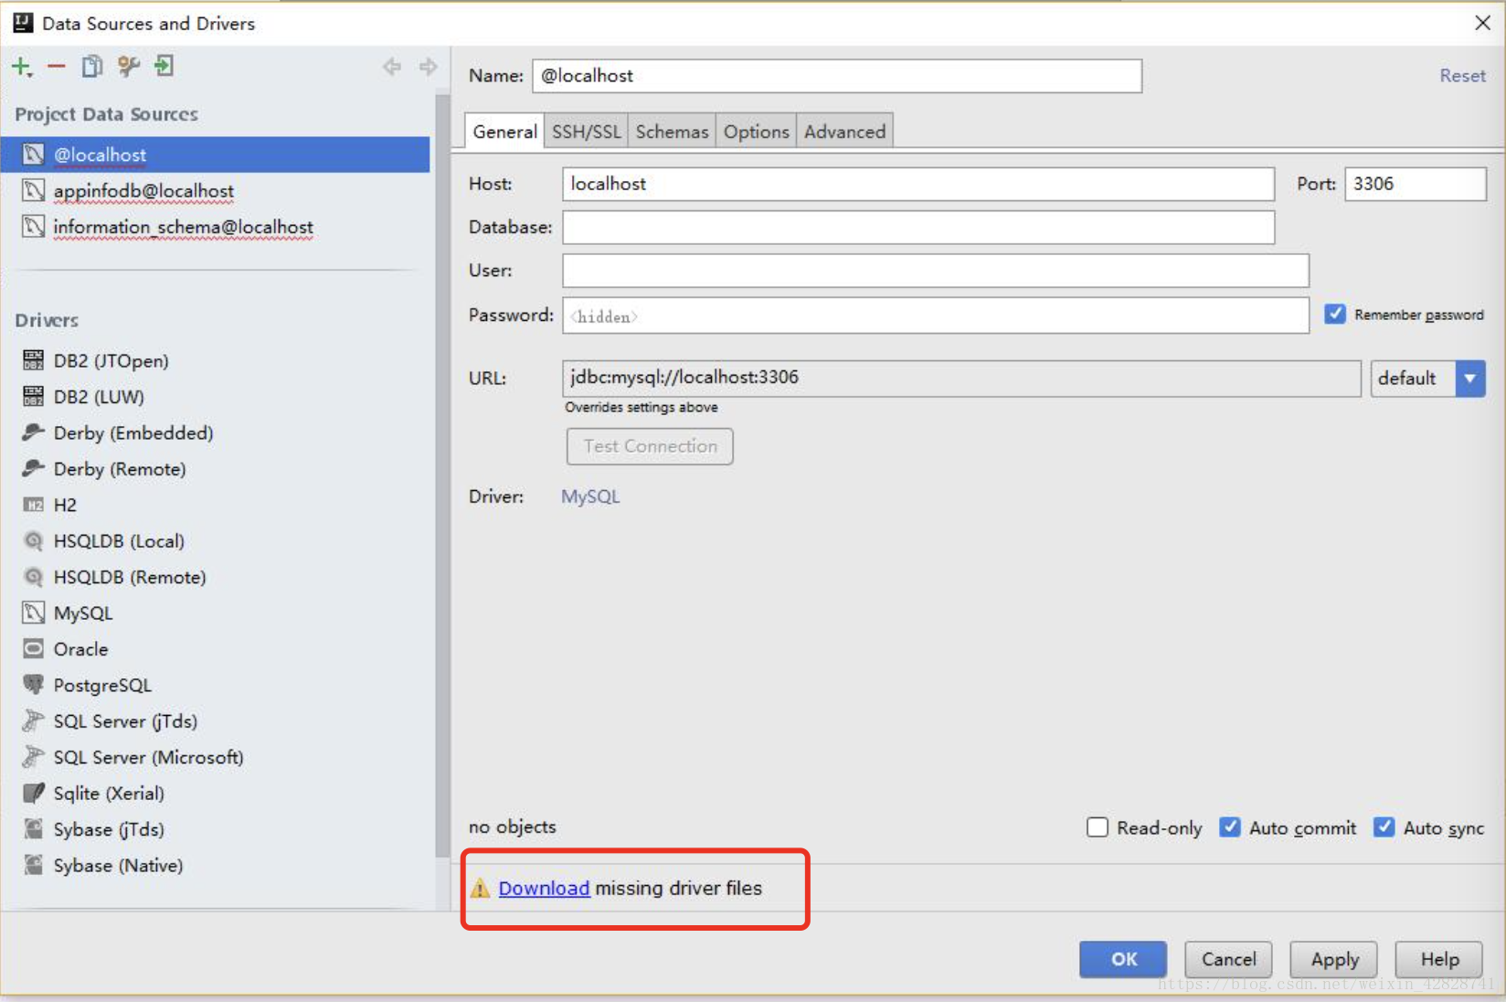
Task: Choose the DB2 (LUW) driver
Action: [x=99, y=397]
